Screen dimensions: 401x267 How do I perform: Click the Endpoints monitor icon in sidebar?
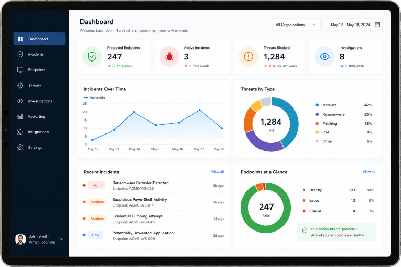tap(20, 70)
